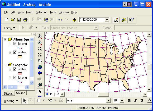Switch to Data View at map bottom
This screenshot has height=111, width=153.
pos(47,94)
